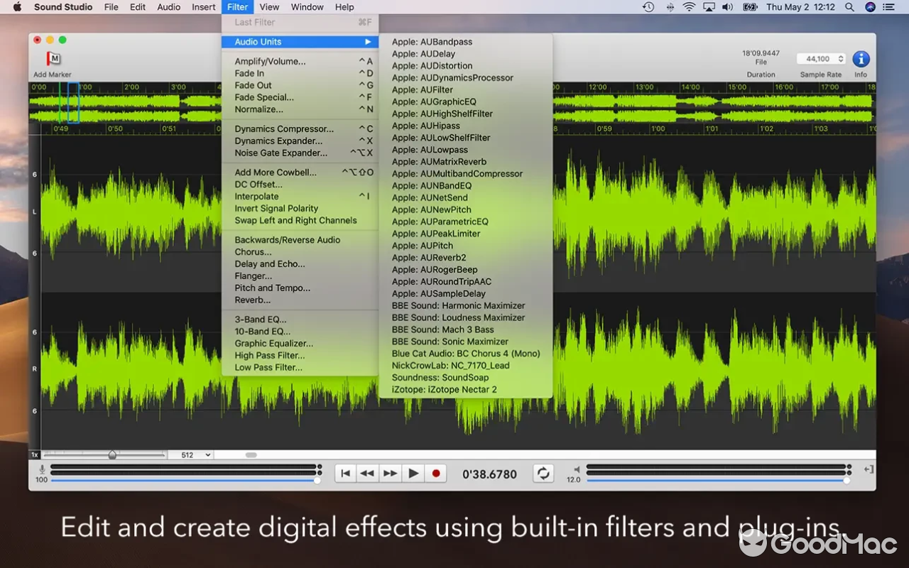
Task: Click the Add Marker icon
Action: 52,59
